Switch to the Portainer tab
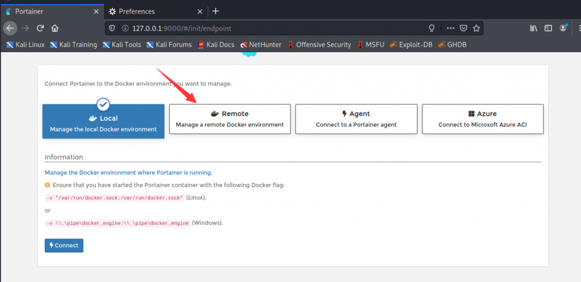The height and width of the screenshot is (282, 581). pos(52,11)
